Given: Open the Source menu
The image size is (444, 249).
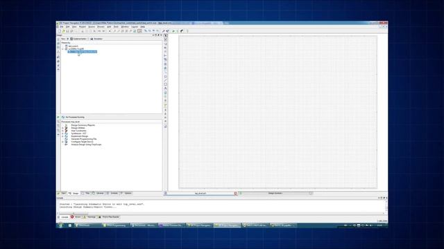Looking at the screenshot, I should click(92, 27).
